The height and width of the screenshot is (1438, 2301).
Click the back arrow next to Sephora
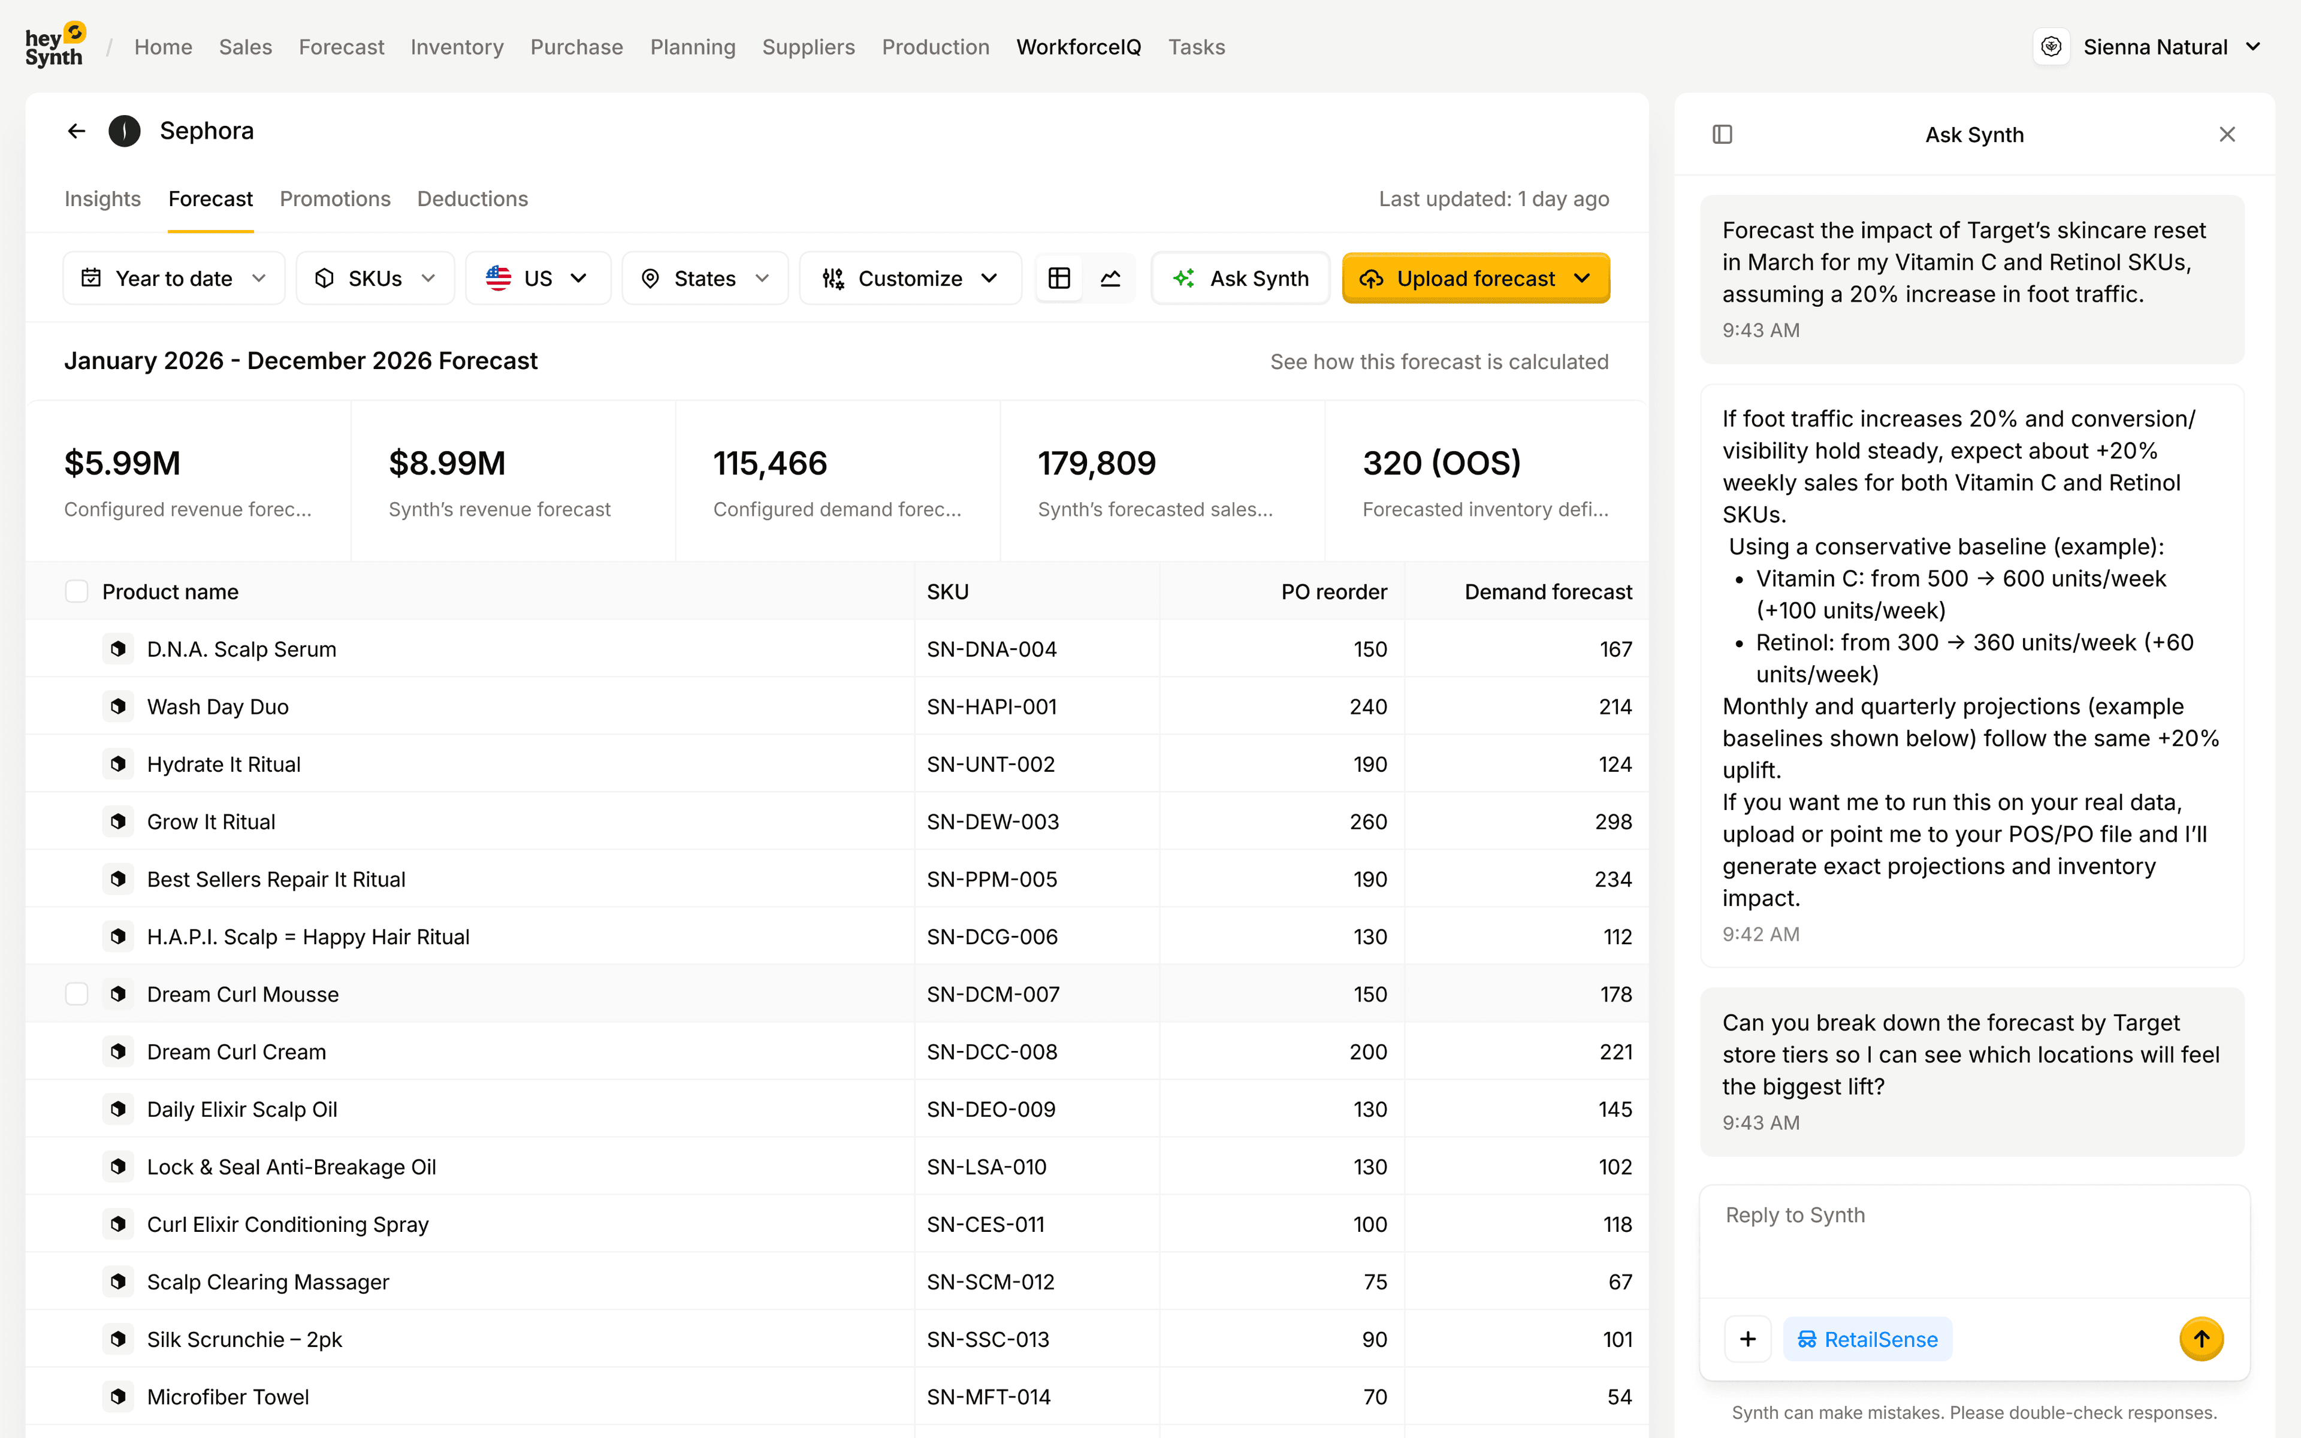point(77,131)
